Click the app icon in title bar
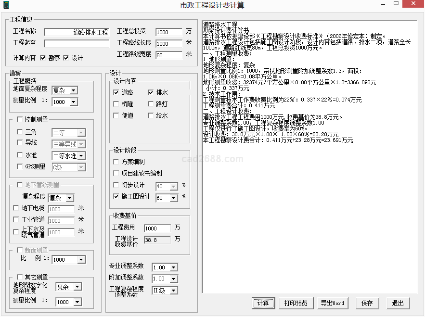Viewport: 425px width, 317px height. pos(6,5)
